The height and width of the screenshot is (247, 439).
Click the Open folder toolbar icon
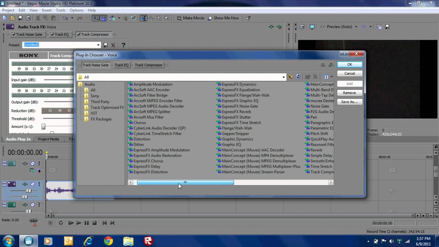click(12, 18)
